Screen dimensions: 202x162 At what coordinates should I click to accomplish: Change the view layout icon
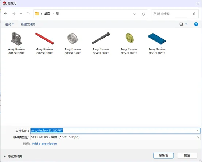click(181, 24)
